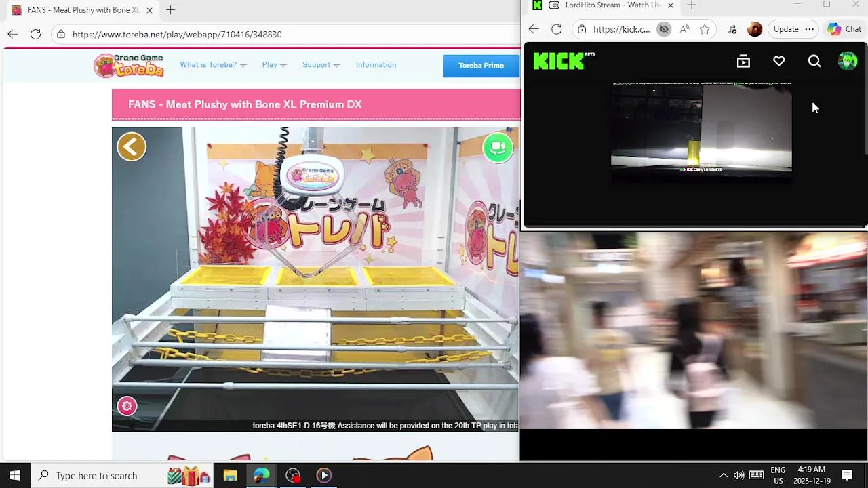Show hidden system tray icons
Viewport: 868px width, 488px height.
tap(723, 475)
